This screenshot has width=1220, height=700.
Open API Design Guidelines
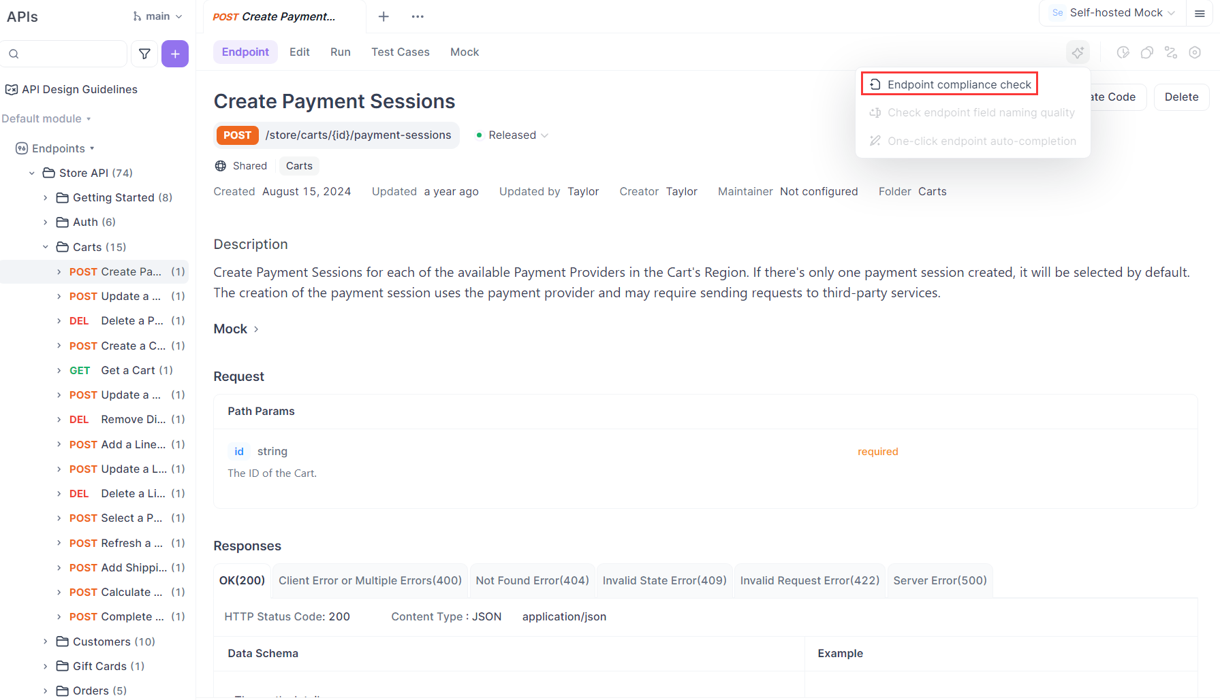click(x=79, y=89)
